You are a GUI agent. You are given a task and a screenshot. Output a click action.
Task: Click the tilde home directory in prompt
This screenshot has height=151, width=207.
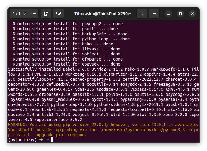pyautogui.click(x=47, y=140)
